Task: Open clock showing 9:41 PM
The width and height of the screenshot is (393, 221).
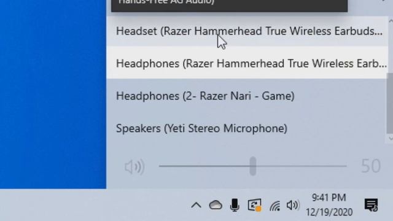Action: [329, 205]
